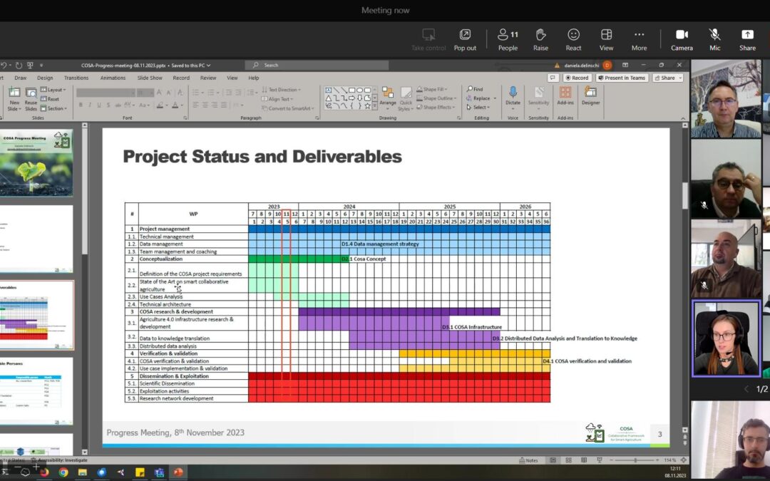Toggle the Camera on or off

tap(682, 39)
